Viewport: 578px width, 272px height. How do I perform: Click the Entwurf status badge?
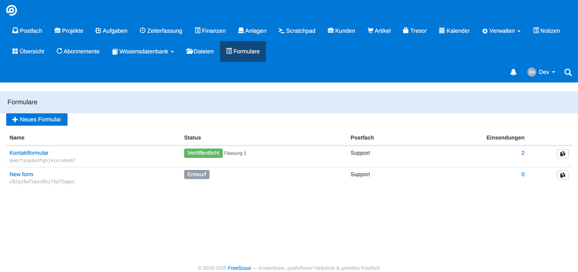point(197,174)
